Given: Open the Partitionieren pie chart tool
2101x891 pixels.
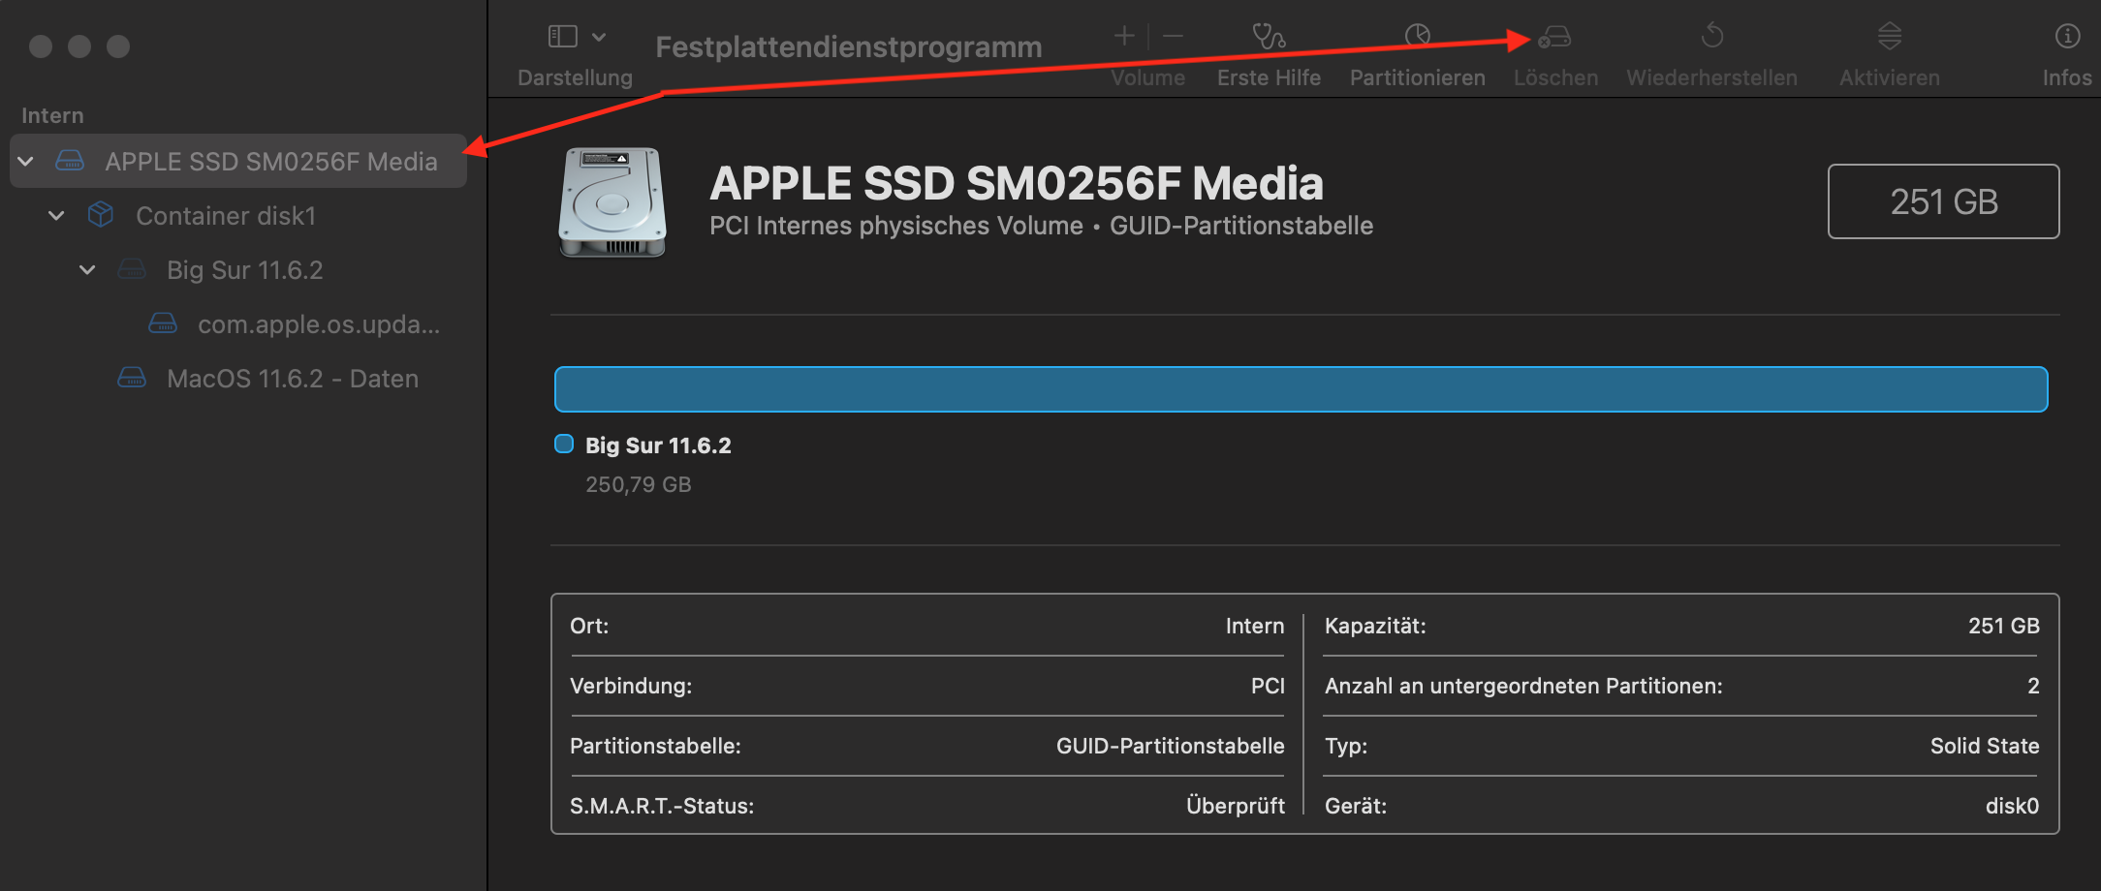Looking at the screenshot, I should pos(1417,37).
